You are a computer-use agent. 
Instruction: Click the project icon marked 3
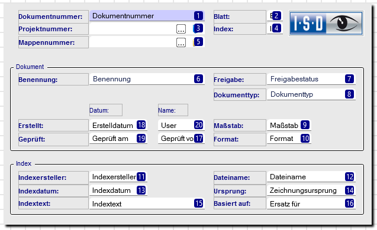(x=198, y=28)
